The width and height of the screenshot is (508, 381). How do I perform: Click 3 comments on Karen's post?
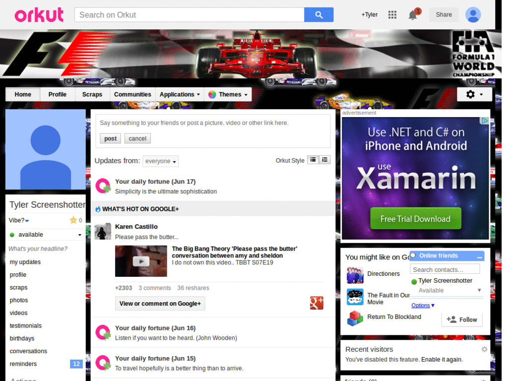pyautogui.click(x=155, y=288)
